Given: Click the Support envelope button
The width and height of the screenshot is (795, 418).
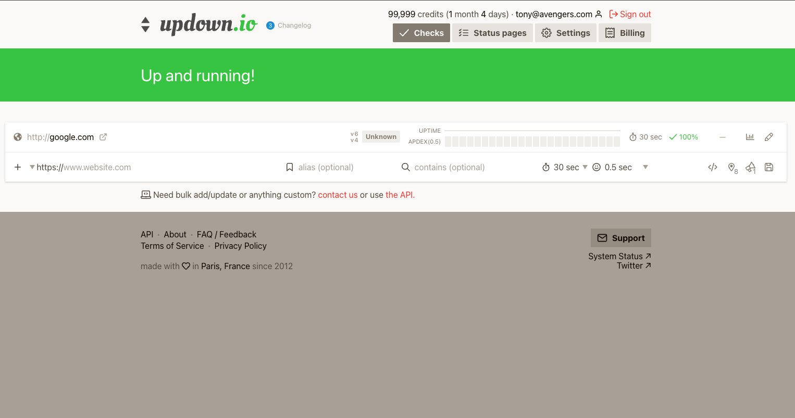Looking at the screenshot, I should pos(620,238).
